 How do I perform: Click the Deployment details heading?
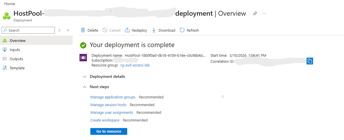pos(108,76)
